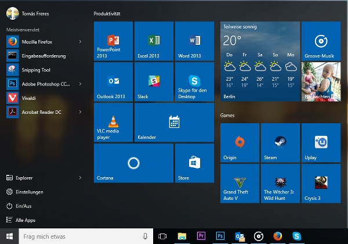The image size is (348, 244).
Task: Open the Groove-Musik tile
Action: [x=321, y=41]
